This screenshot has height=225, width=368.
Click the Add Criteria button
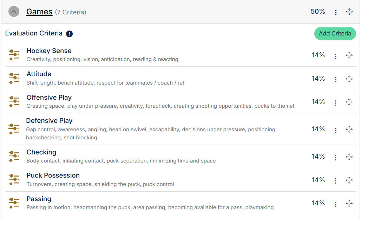pyautogui.click(x=335, y=34)
